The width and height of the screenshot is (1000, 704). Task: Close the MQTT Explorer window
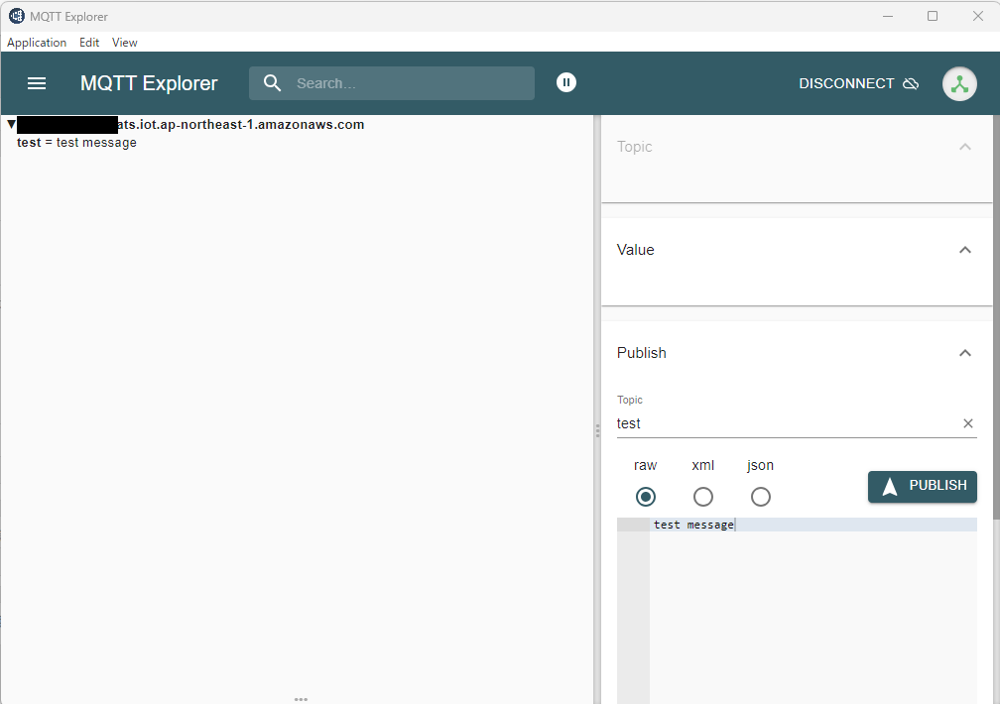978,16
